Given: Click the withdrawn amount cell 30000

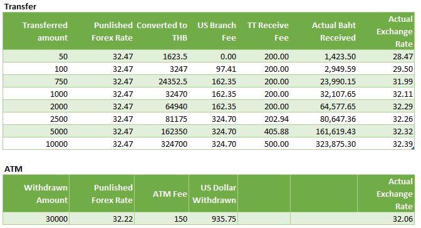Looking at the screenshot, I should (36, 219).
